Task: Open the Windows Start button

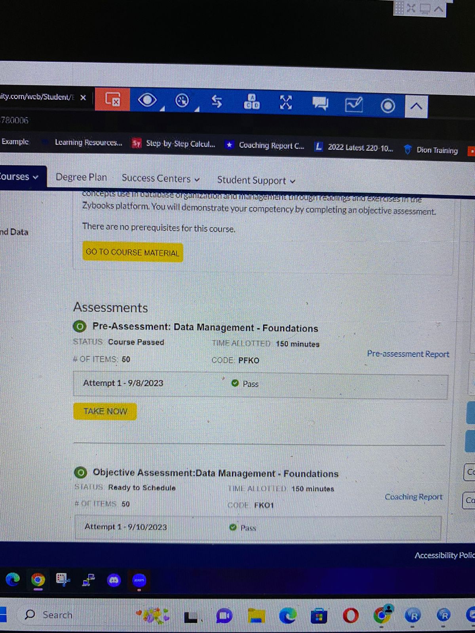Action: [x=3, y=614]
